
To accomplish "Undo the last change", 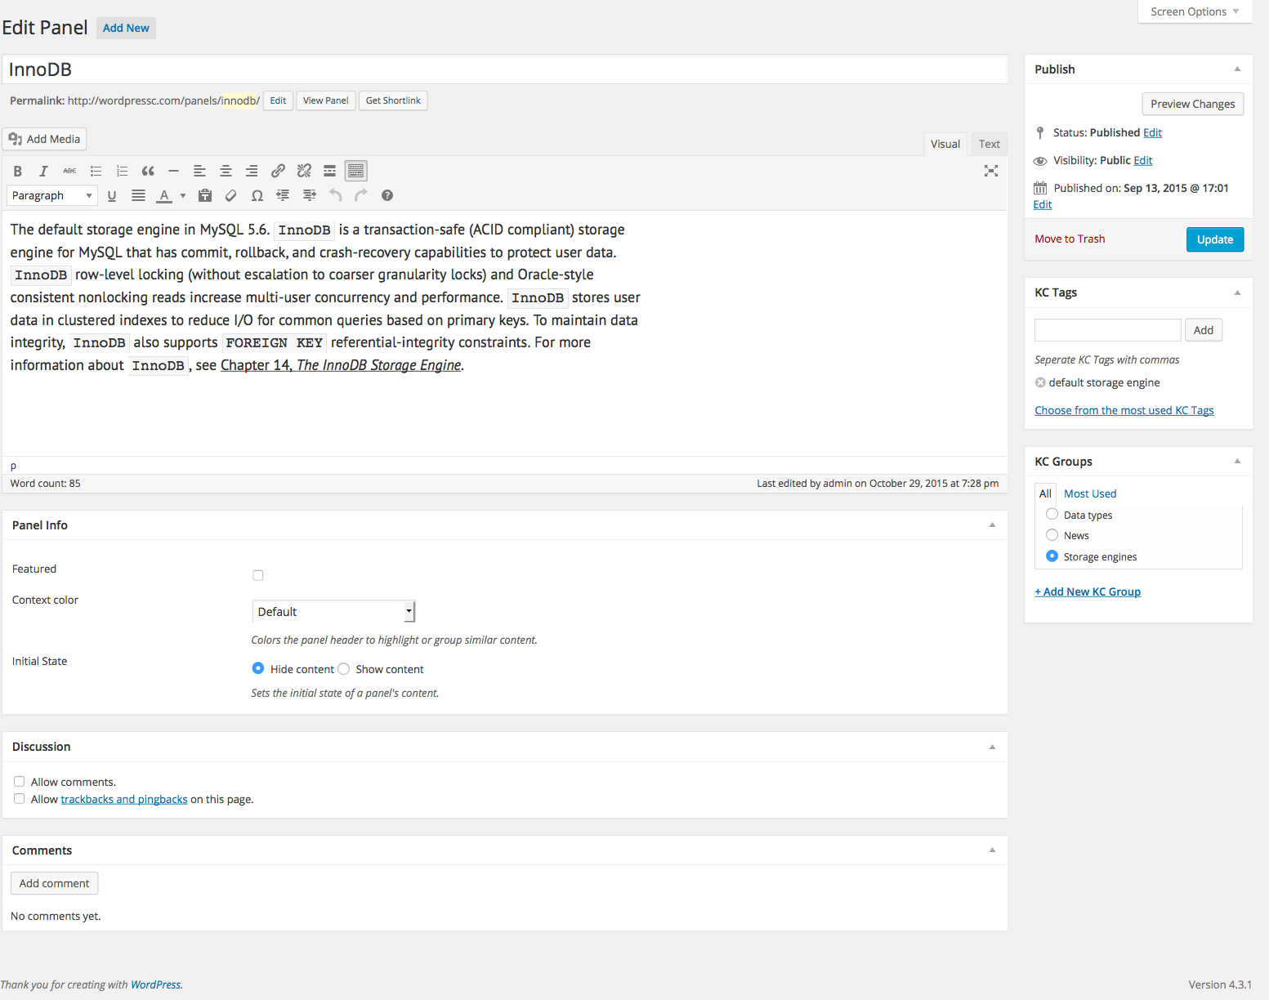I will [335, 195].
